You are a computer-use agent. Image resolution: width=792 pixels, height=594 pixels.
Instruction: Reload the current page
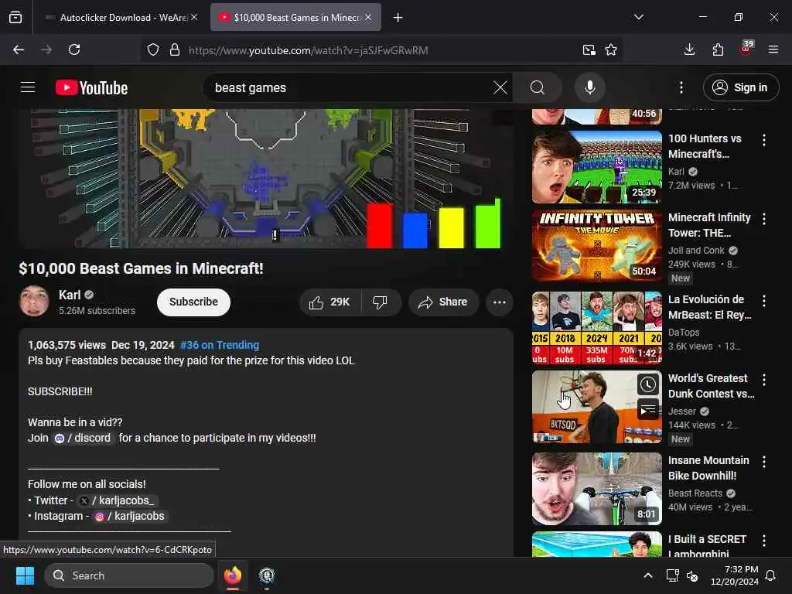[74, 49]
